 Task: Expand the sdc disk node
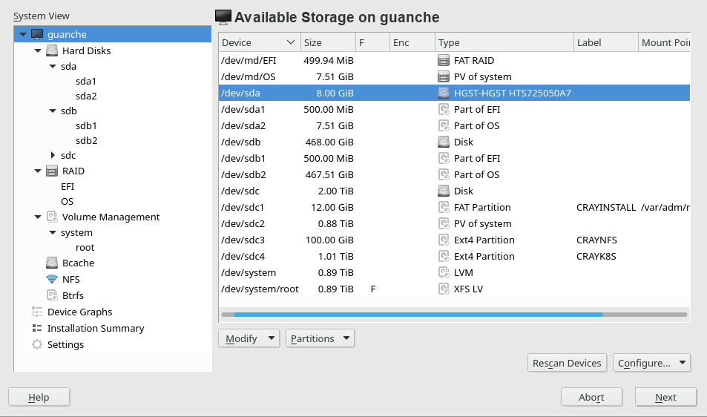click(53, 156)
